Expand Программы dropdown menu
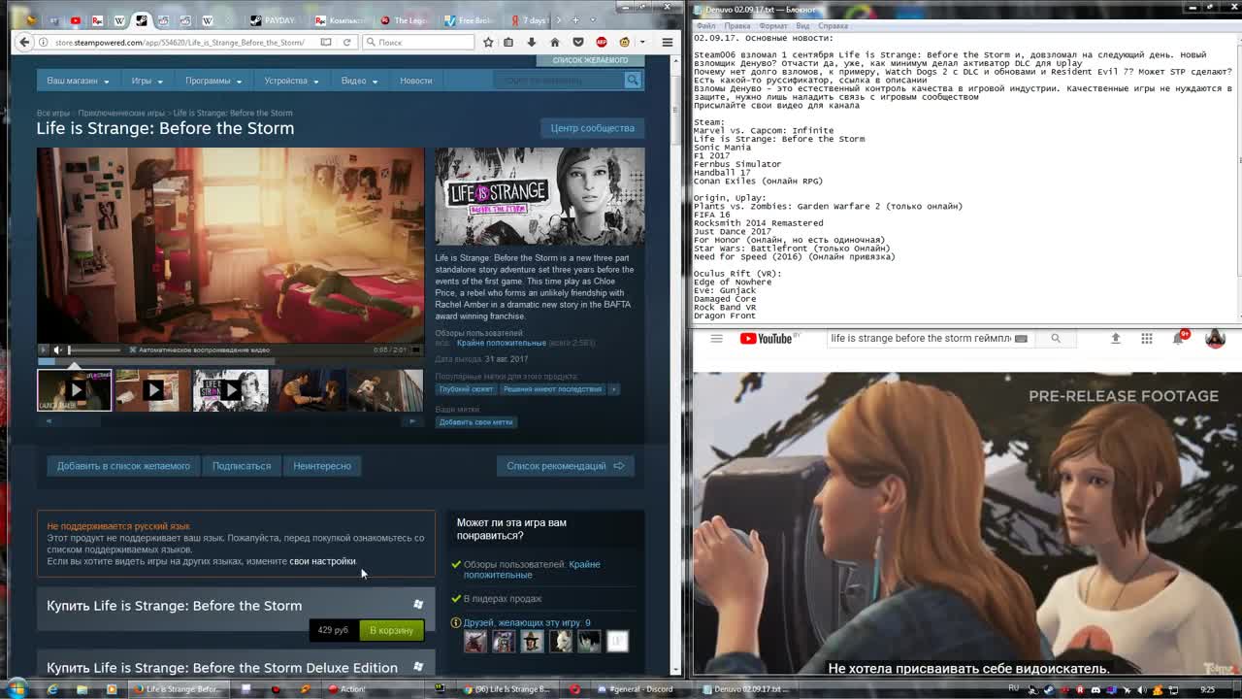1242x699 pixels. click(212, 81)
